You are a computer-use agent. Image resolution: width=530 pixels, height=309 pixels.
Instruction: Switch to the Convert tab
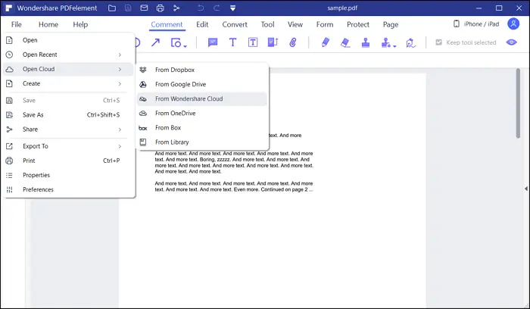tap(235, 24)
